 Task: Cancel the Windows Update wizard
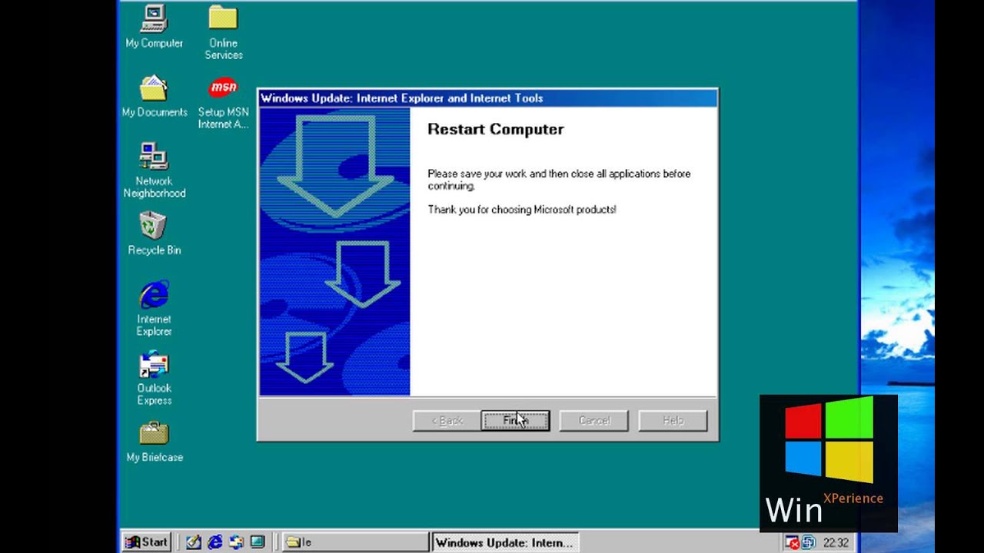pyautogui.click(x=593, y=420)
